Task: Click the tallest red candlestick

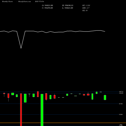Action: coord(21,110)
